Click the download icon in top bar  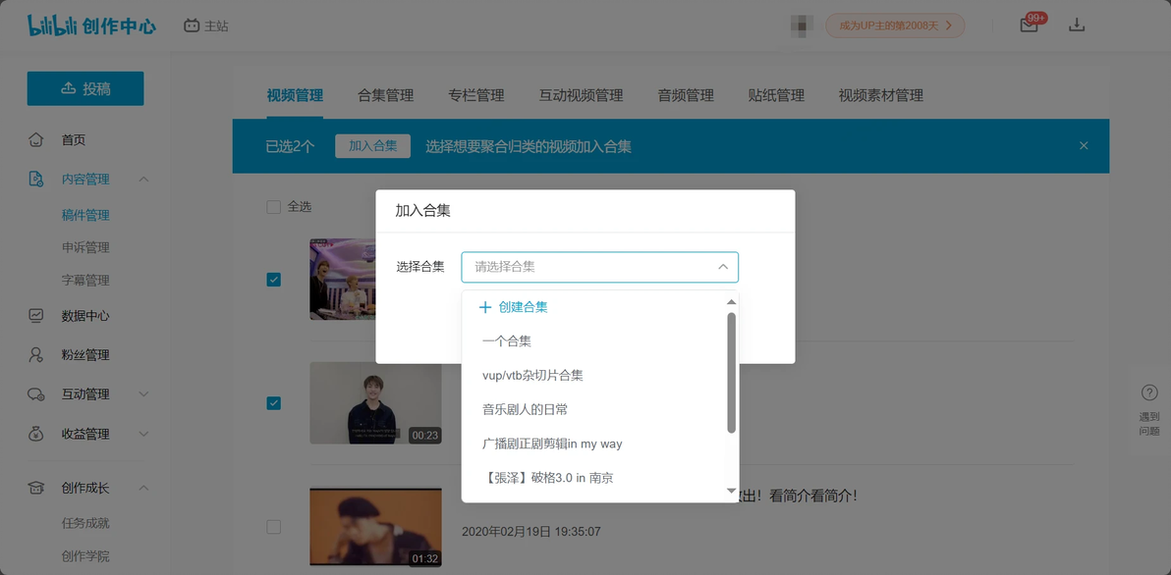coord(1076,25)
